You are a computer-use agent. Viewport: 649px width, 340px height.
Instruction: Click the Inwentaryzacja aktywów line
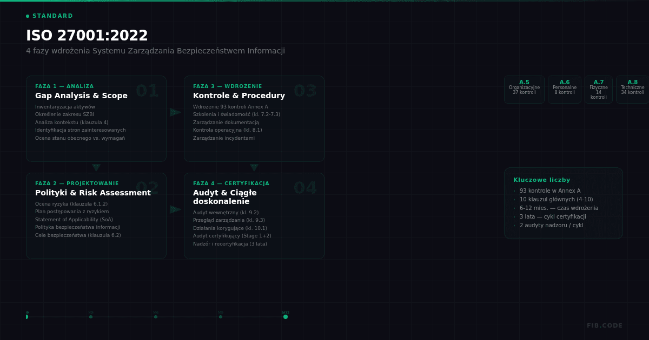tap(65, 107)
